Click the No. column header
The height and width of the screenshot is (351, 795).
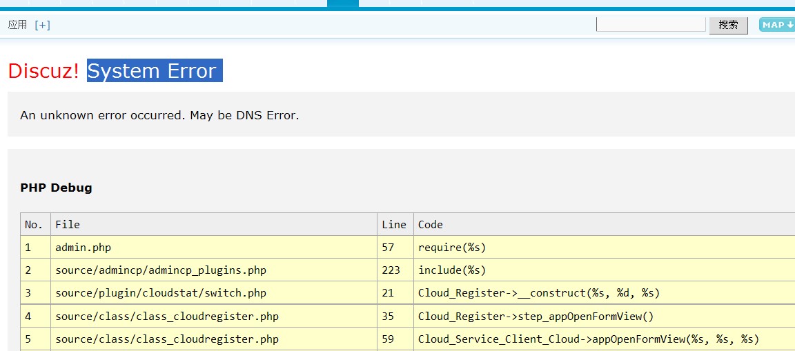point(35,224)
